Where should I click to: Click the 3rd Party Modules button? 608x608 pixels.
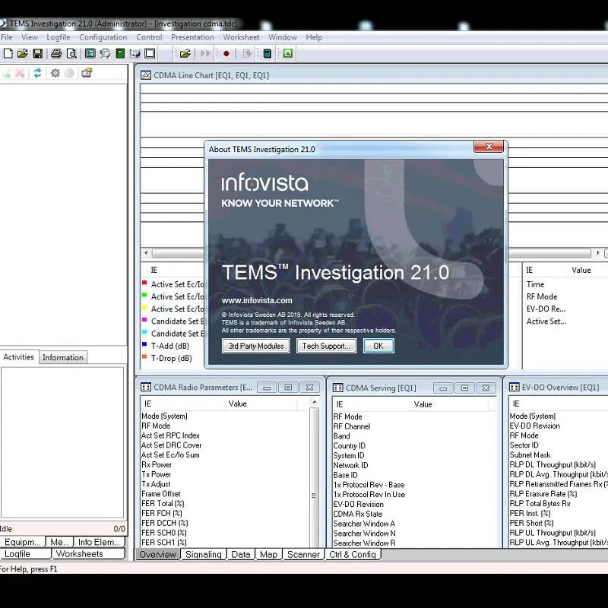(256, 346)
